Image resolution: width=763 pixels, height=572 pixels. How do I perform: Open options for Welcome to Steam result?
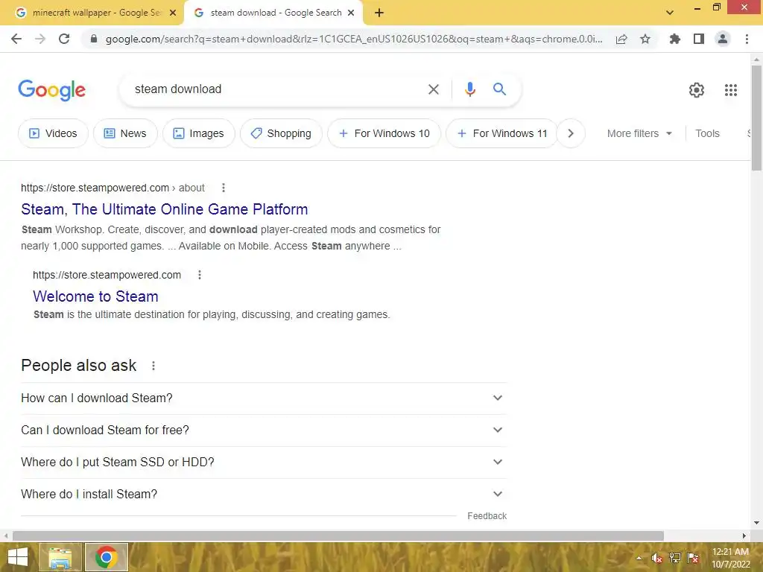point(200,275)
